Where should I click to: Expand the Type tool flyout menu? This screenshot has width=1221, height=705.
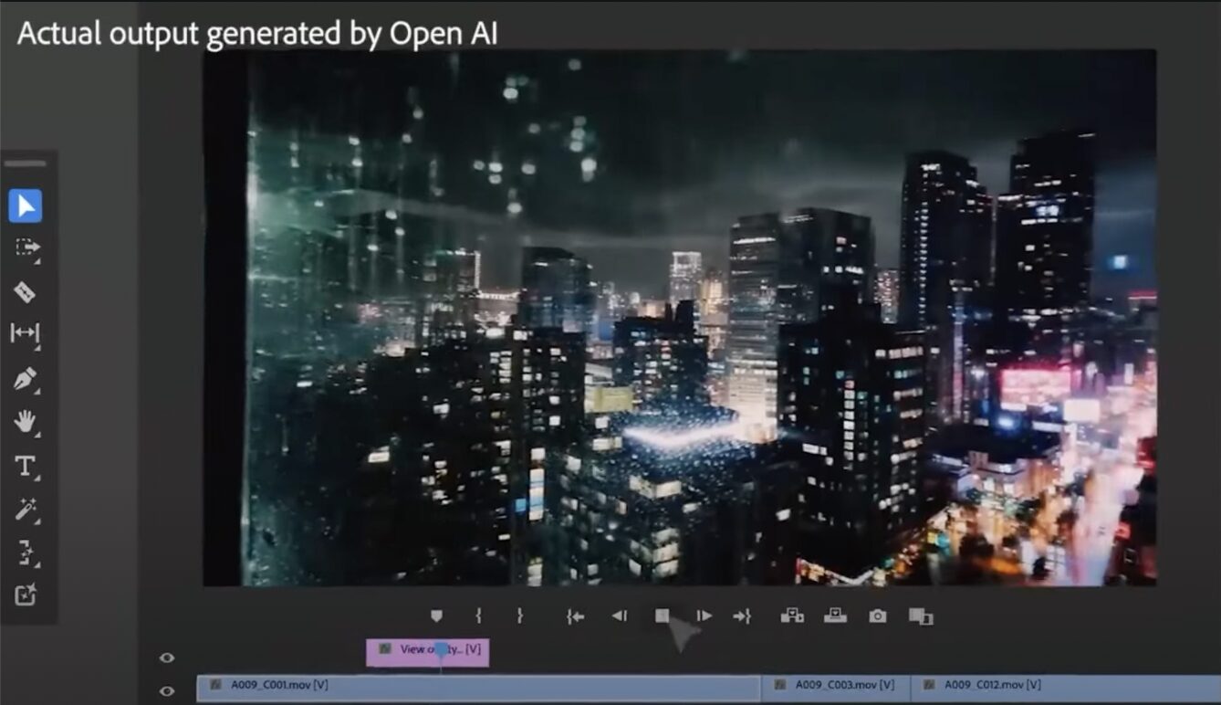coord(37,477)
